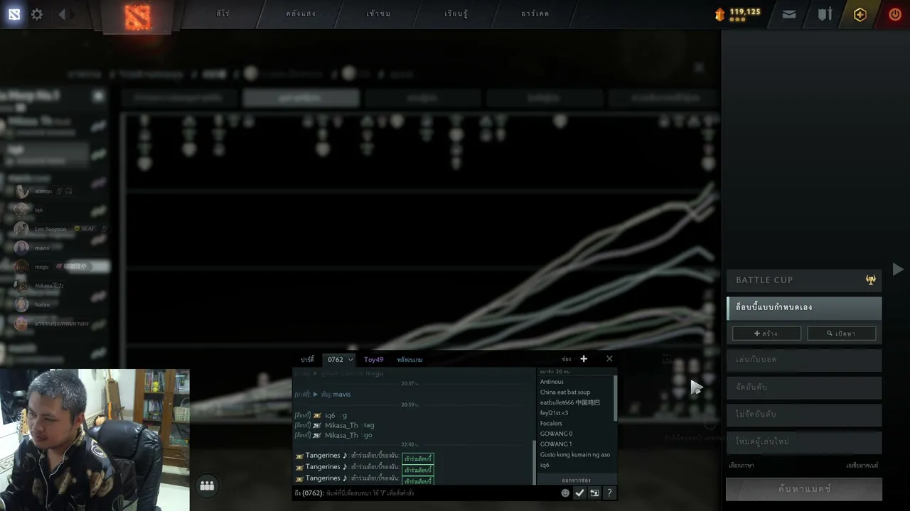This screenshot has width=910, height=511.
Task: Open the party slots icon near webcam
Action: [207, 485]
